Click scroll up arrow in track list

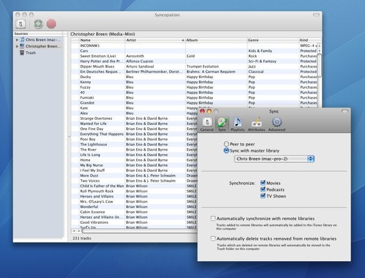pyautogui.click(x=319, y=46)
